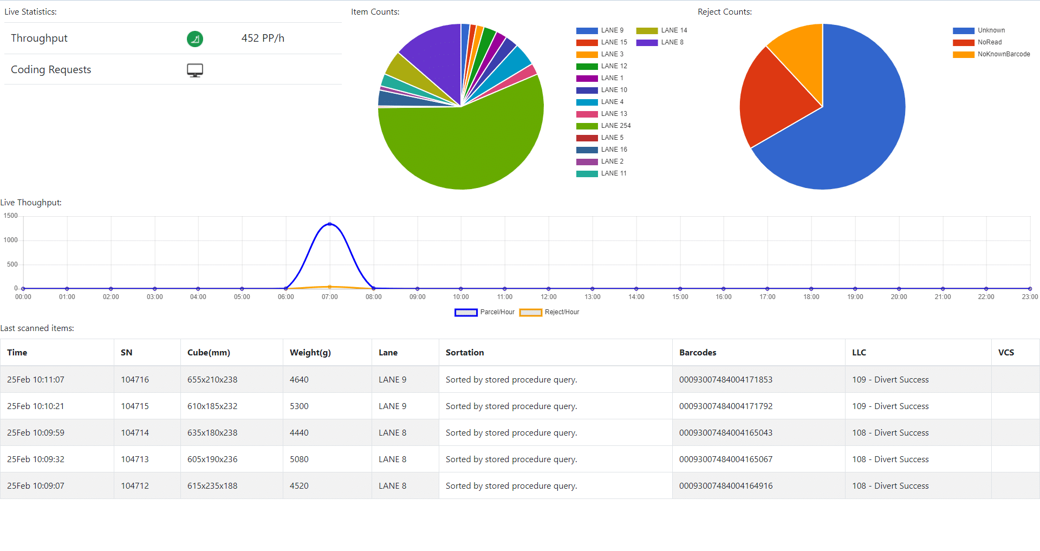Sort the table by the Weight(g) column

[310, 352]
